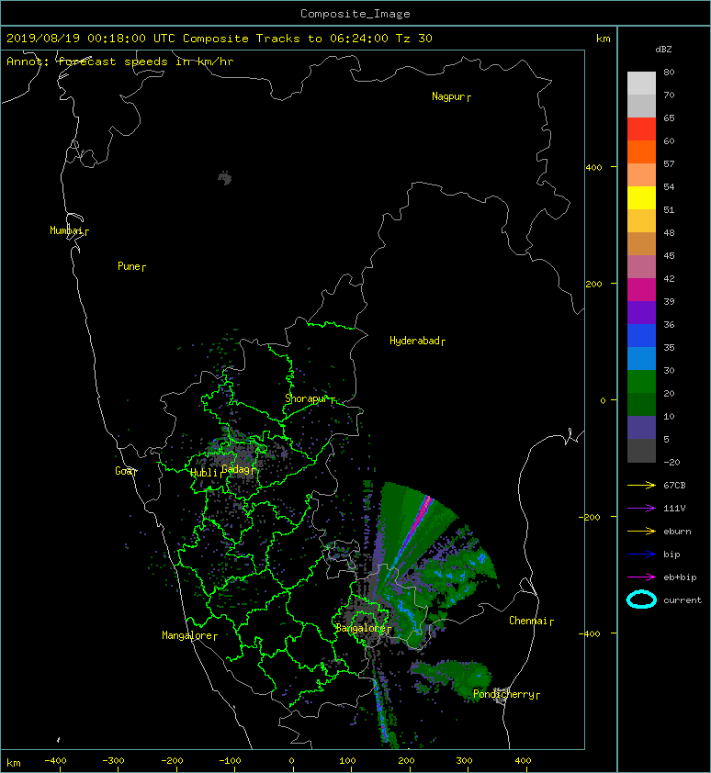Pick the yellow 51 dBZ color swatch
This screenshot has height=773, width=711.
coord(641,197)
